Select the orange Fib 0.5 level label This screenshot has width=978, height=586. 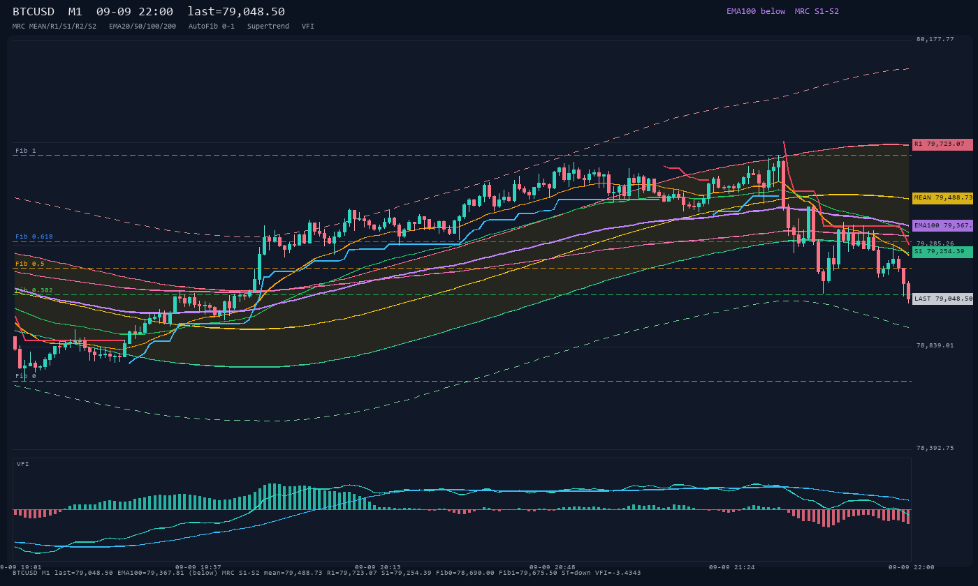30,264
